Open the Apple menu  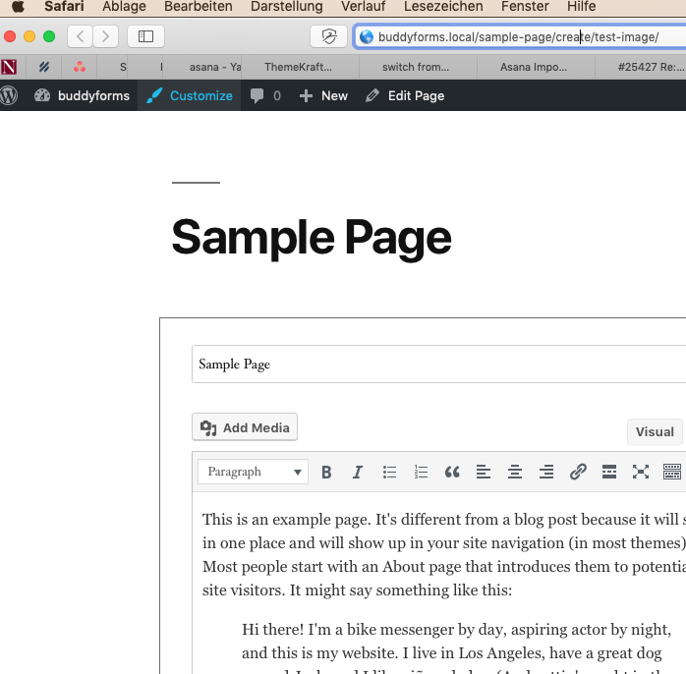click(18, 7)
